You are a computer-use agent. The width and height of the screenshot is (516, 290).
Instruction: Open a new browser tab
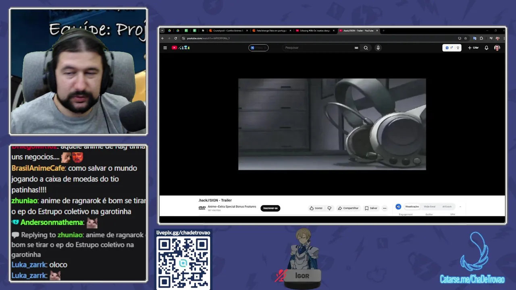point(383,31)
